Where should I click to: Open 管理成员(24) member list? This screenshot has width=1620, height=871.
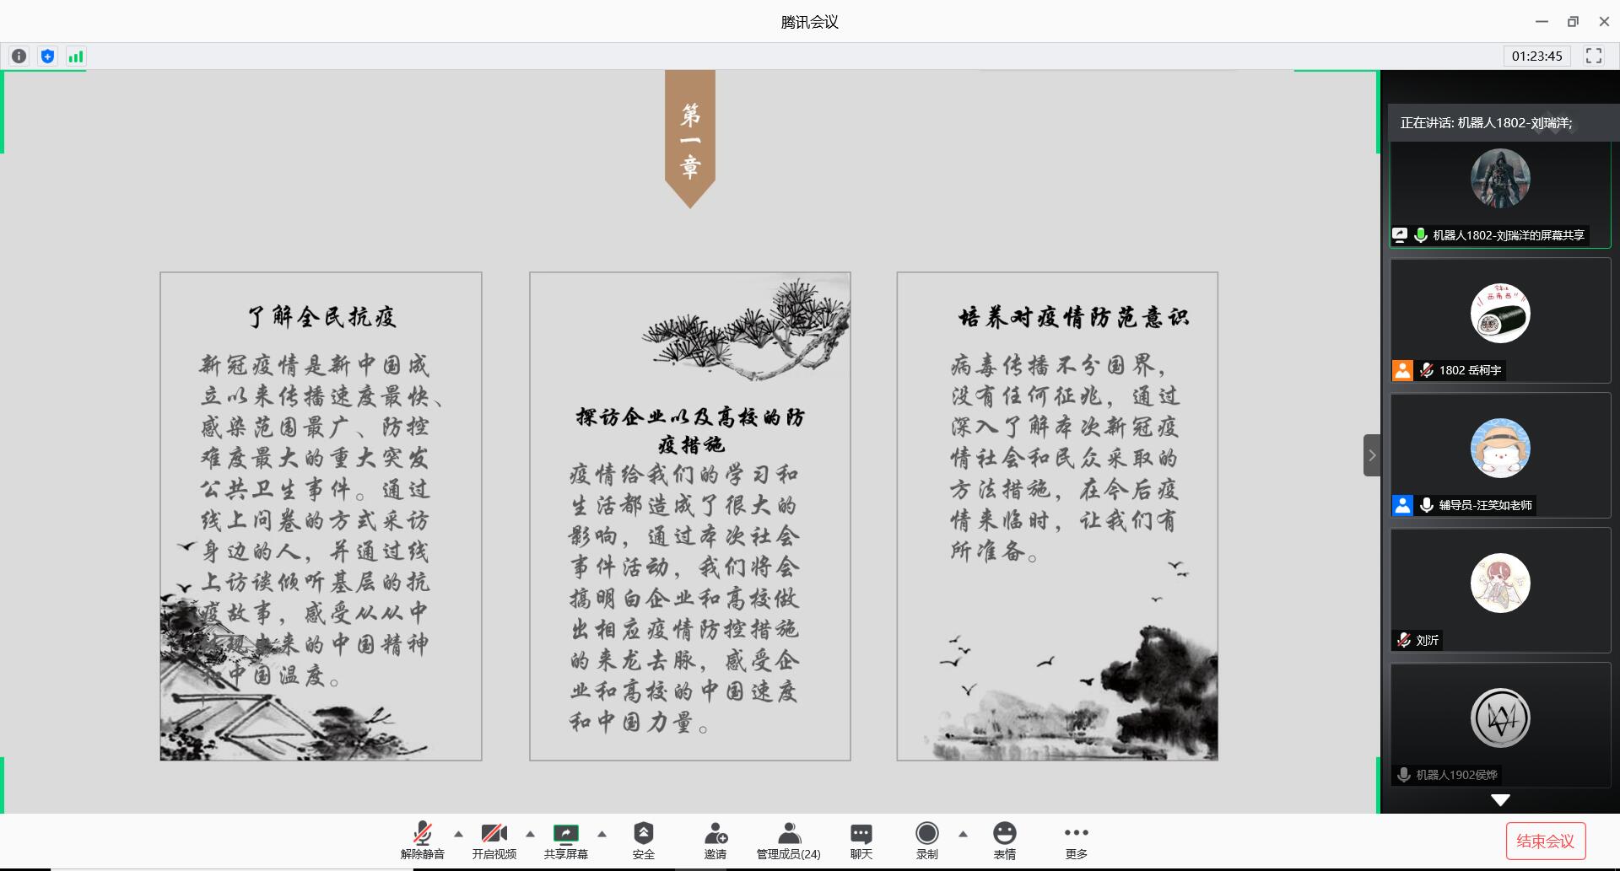788,840
